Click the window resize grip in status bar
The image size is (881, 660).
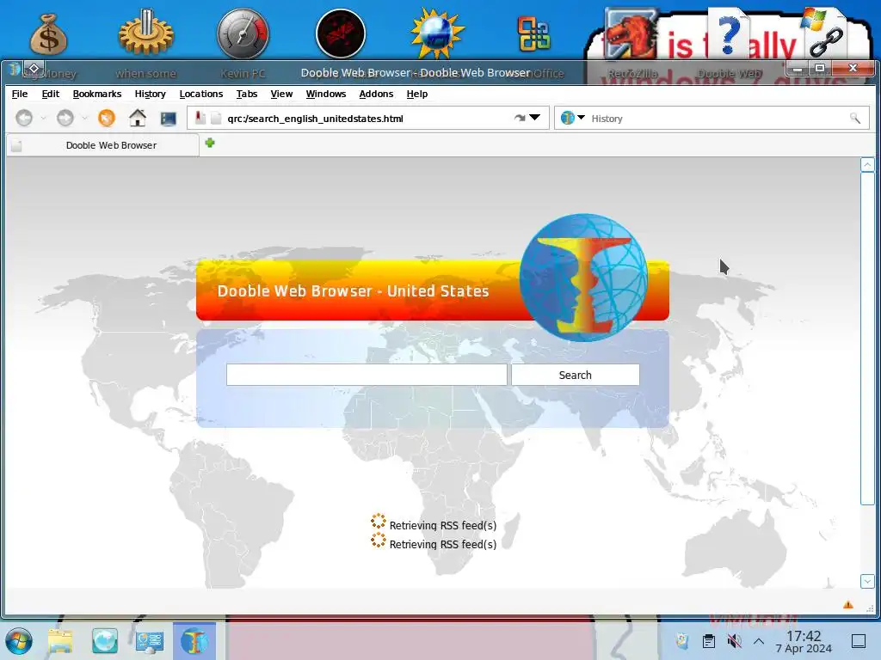point(871,608)
